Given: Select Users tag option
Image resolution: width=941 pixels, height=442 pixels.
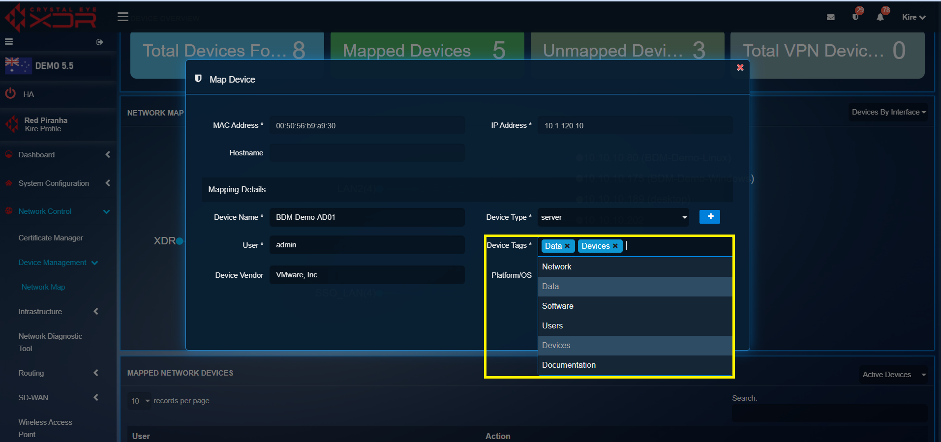Looking at the screenshot, I should (x=635, y=325).
